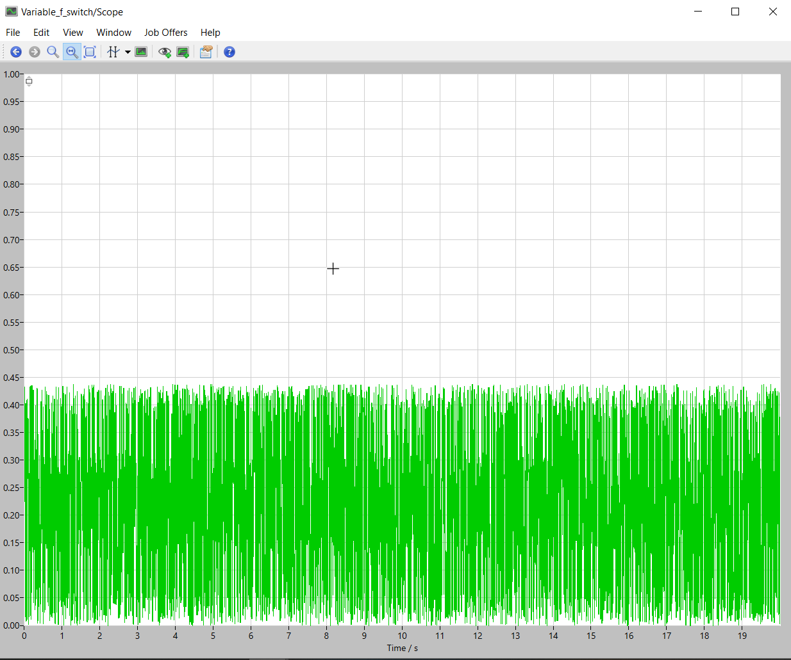Save the current view with green plus

[x=183, y=52]
